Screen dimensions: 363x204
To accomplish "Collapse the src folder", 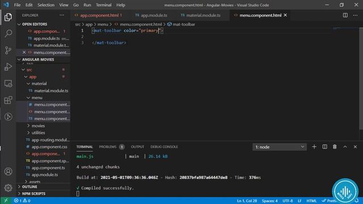I will click(43, 70).
